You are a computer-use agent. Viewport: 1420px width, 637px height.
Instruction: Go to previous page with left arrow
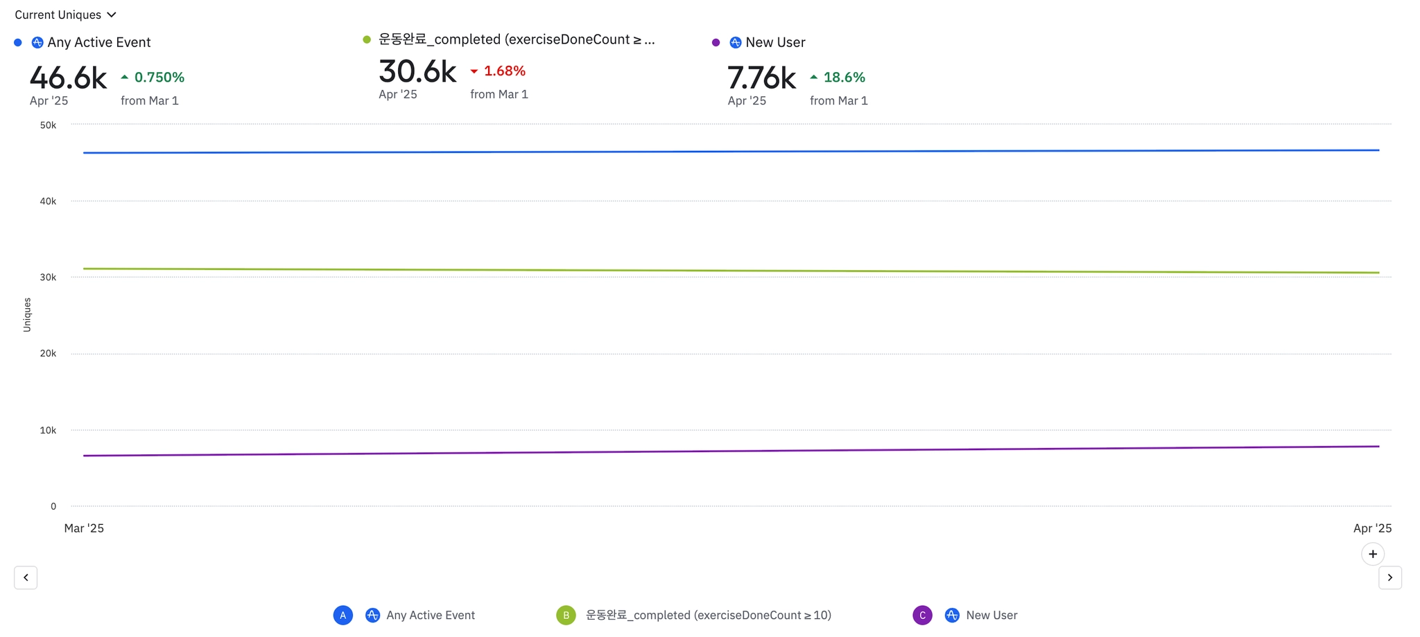(26, 577)
